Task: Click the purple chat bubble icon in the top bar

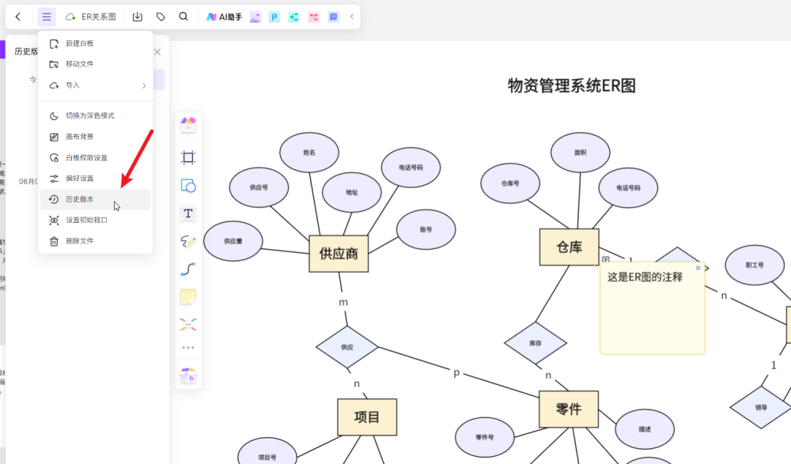Action: tap(334, 17)
